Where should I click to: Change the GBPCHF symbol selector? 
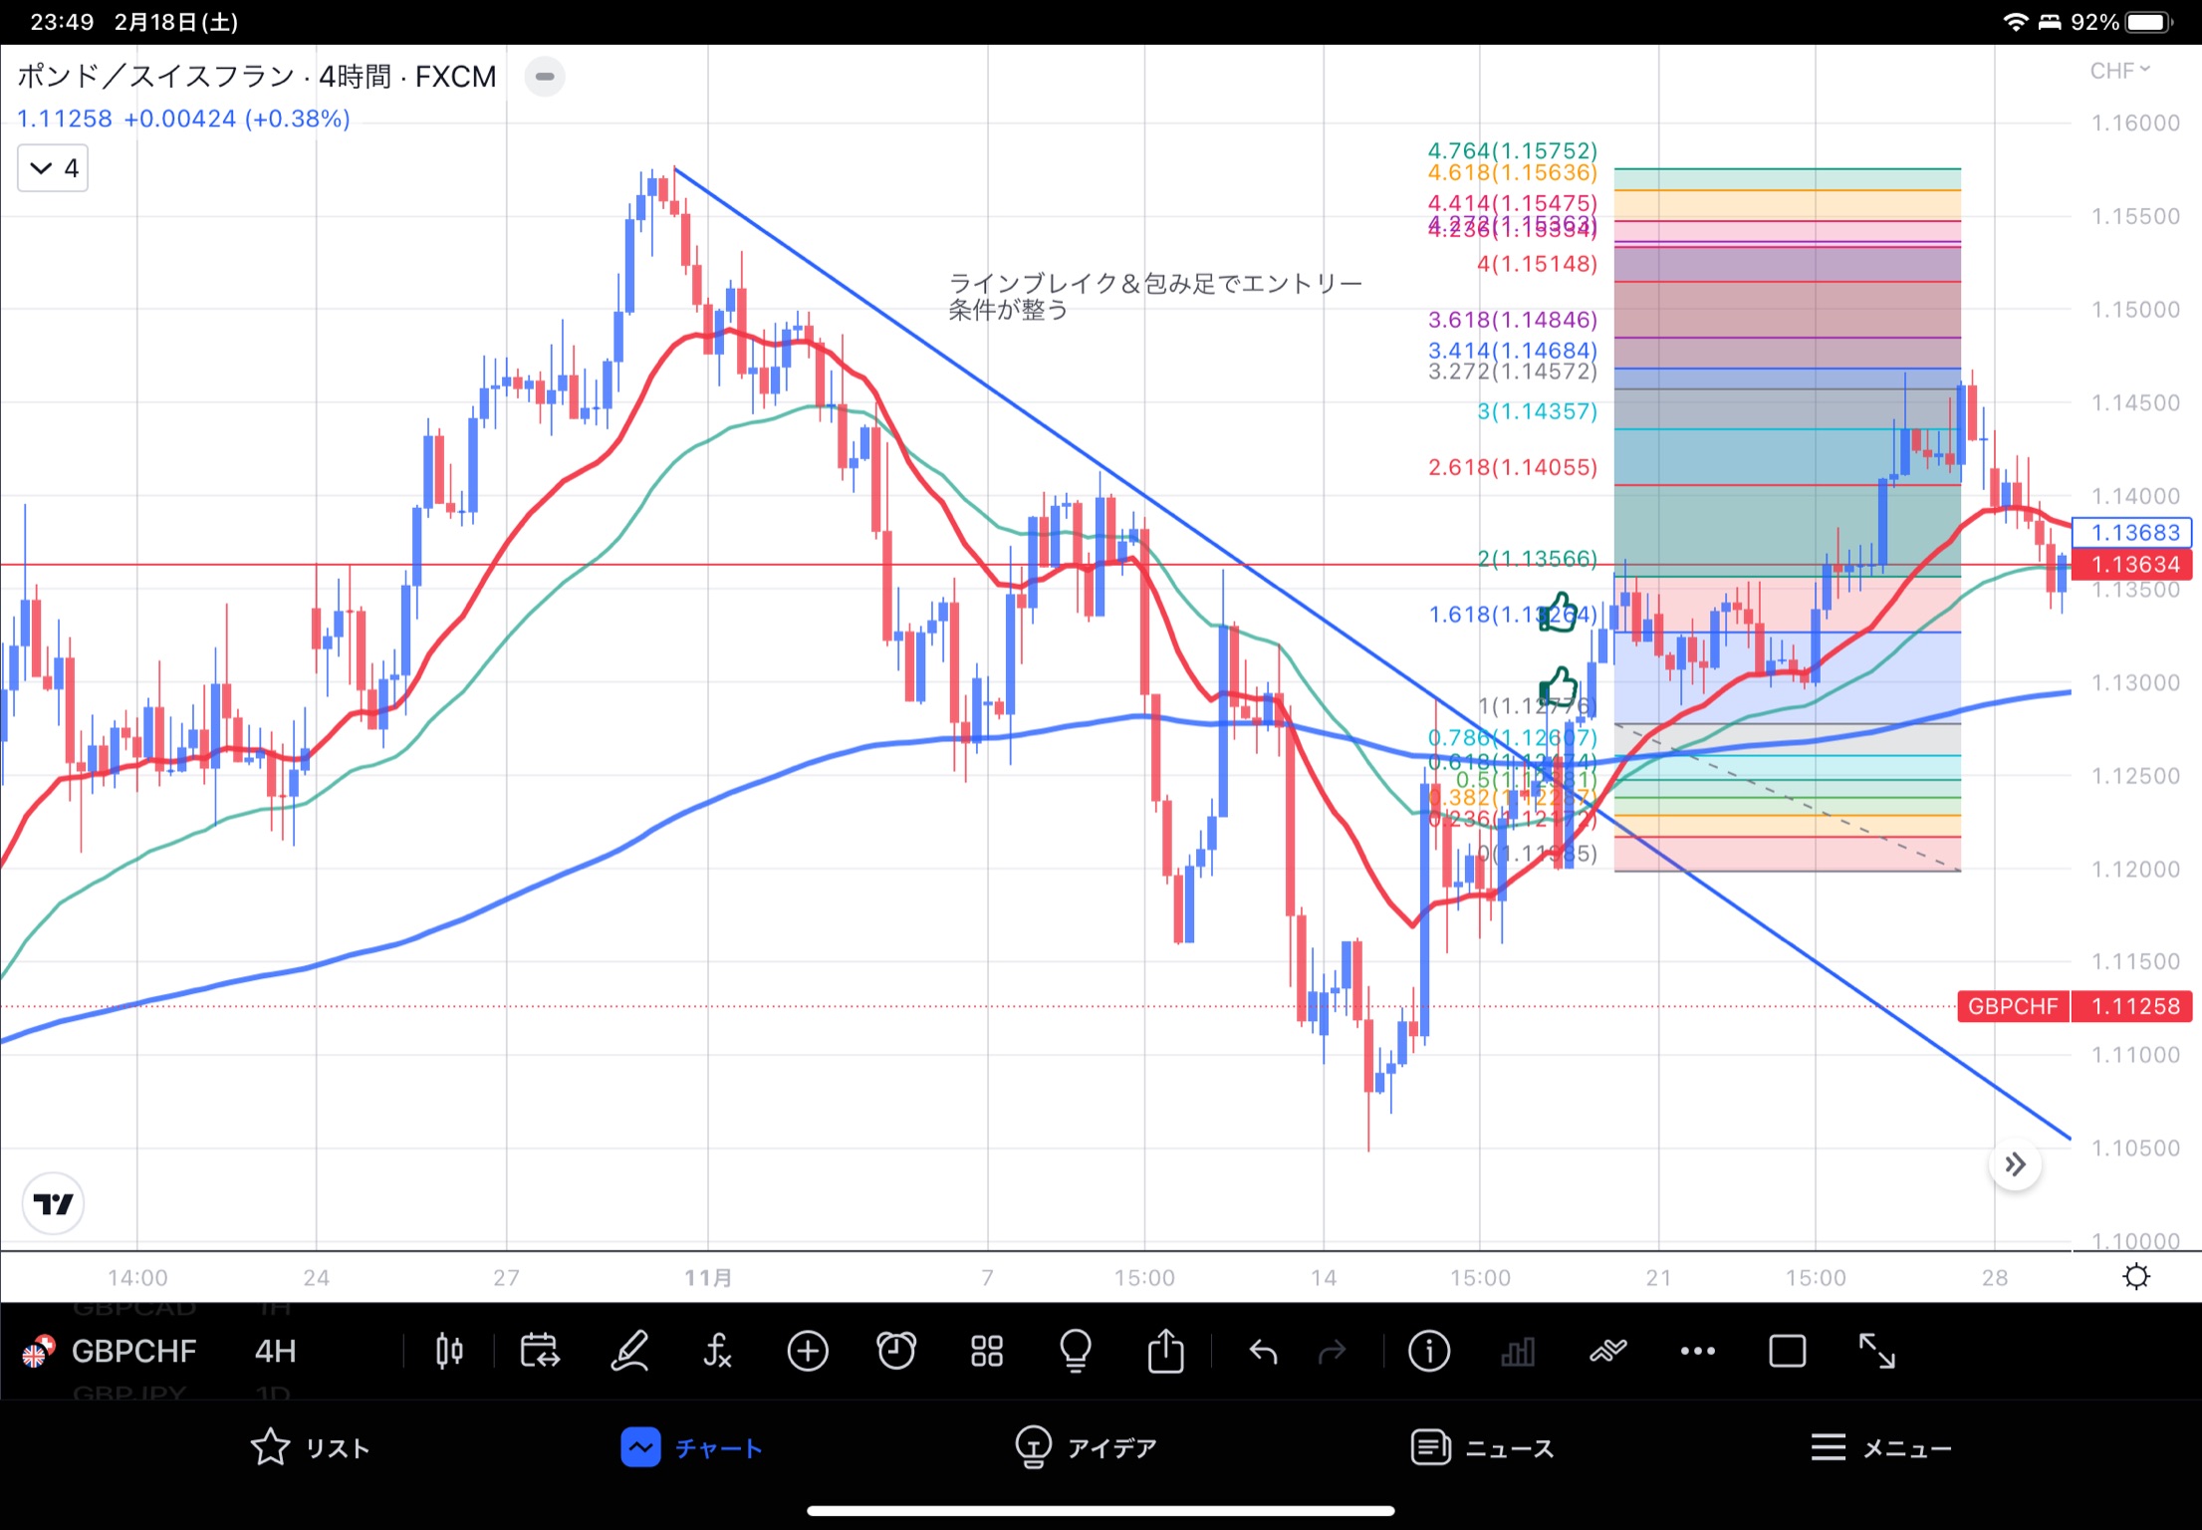[133, 1352]
